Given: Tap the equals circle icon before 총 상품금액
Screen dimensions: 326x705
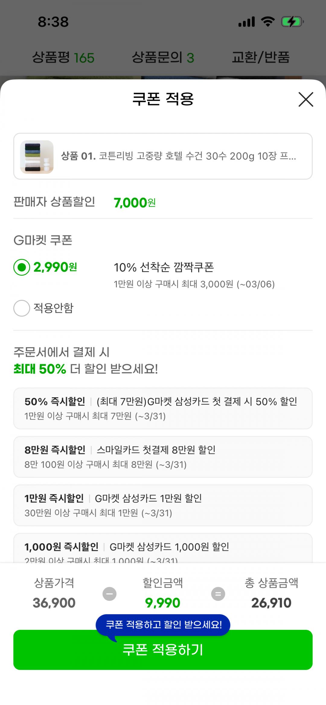Looking at the screenshot, I should (x=218, y=594).
